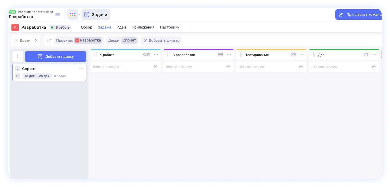
Task: Click the red Разработка project avatar
Action: point(15,27)
